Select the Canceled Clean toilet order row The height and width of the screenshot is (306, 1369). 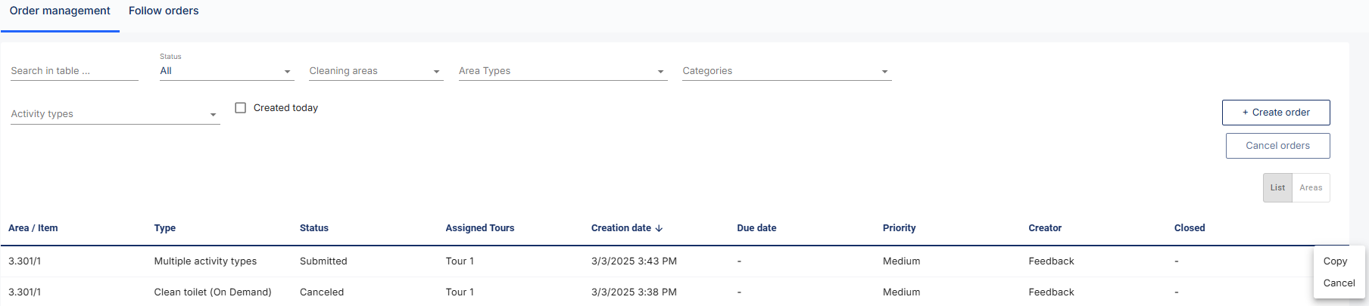(x=657, y=292)
